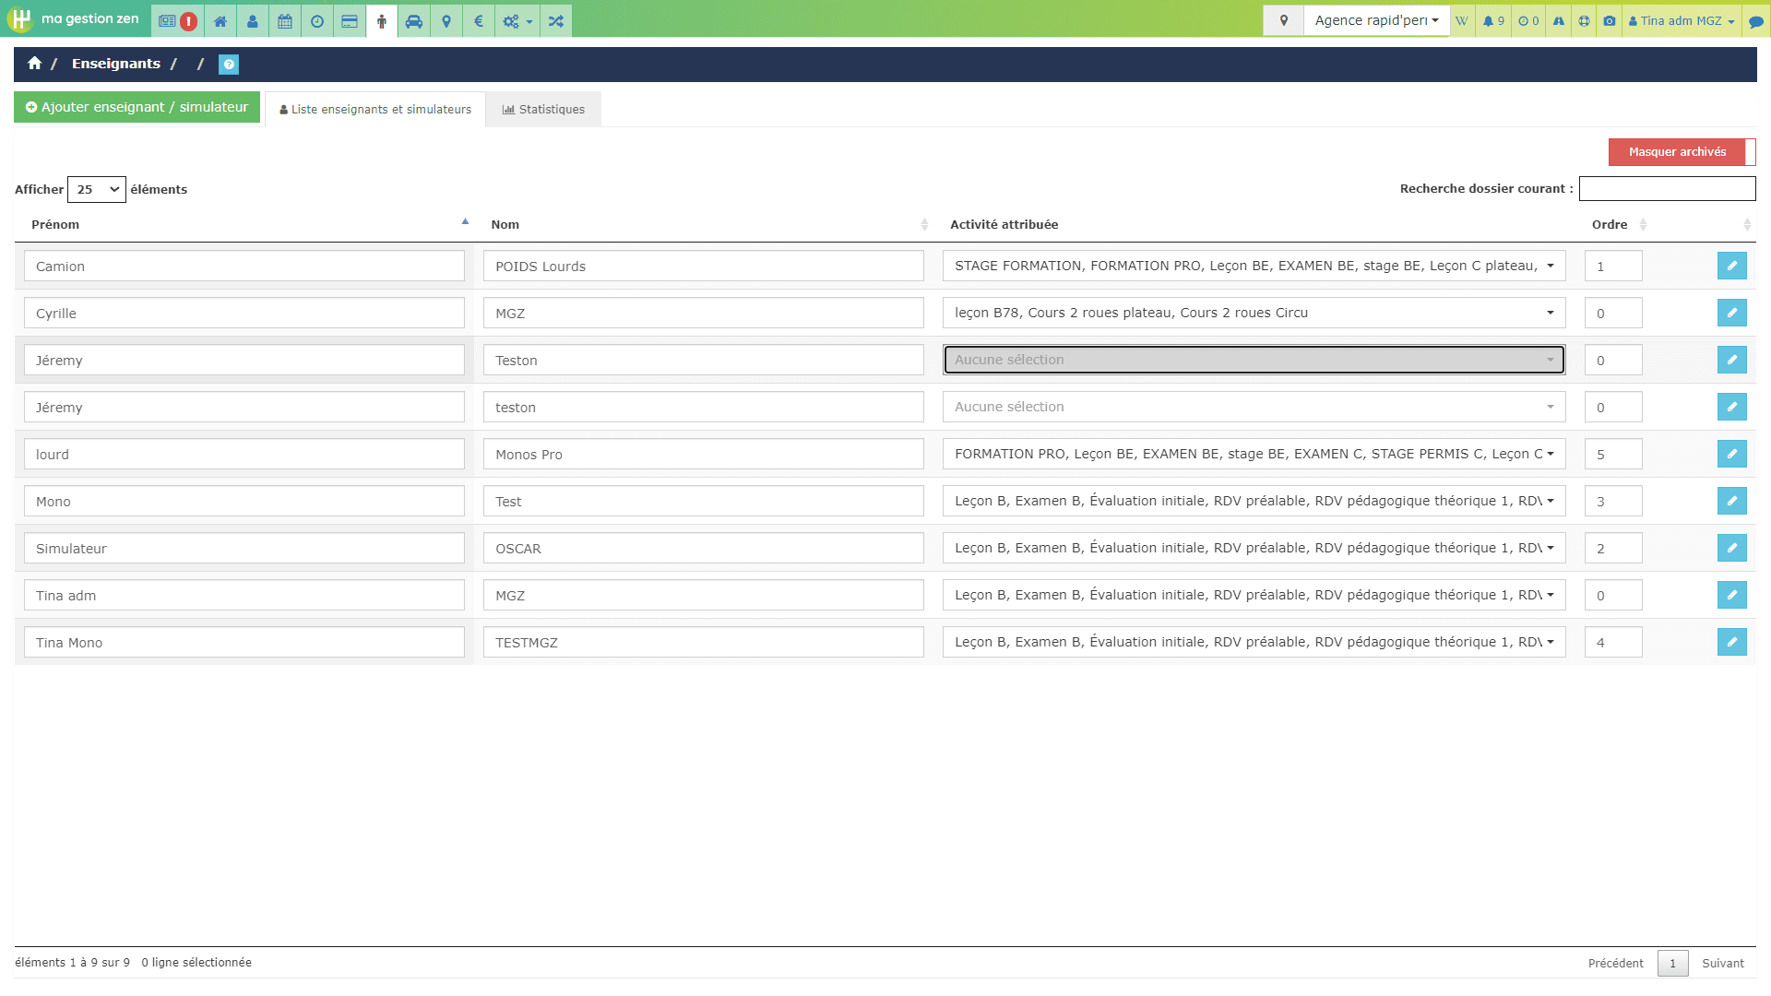This screenshot has height=996, width=1771.
Task: Go to Précédent page
Action: pos(1615,963)
